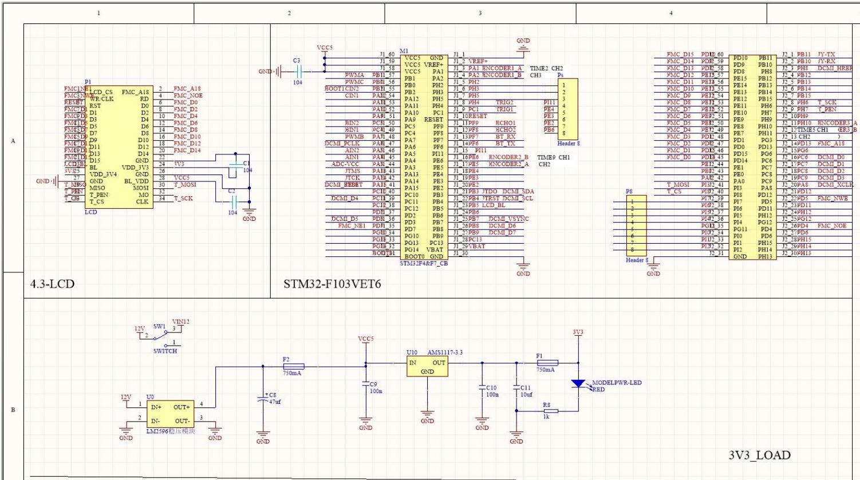Click the P1 LCD connector body
This screenshot has width=860, height=480.
[119, 146]
